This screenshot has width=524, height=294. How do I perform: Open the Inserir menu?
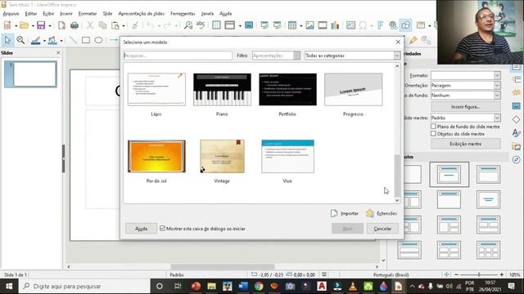coord(65,14)
